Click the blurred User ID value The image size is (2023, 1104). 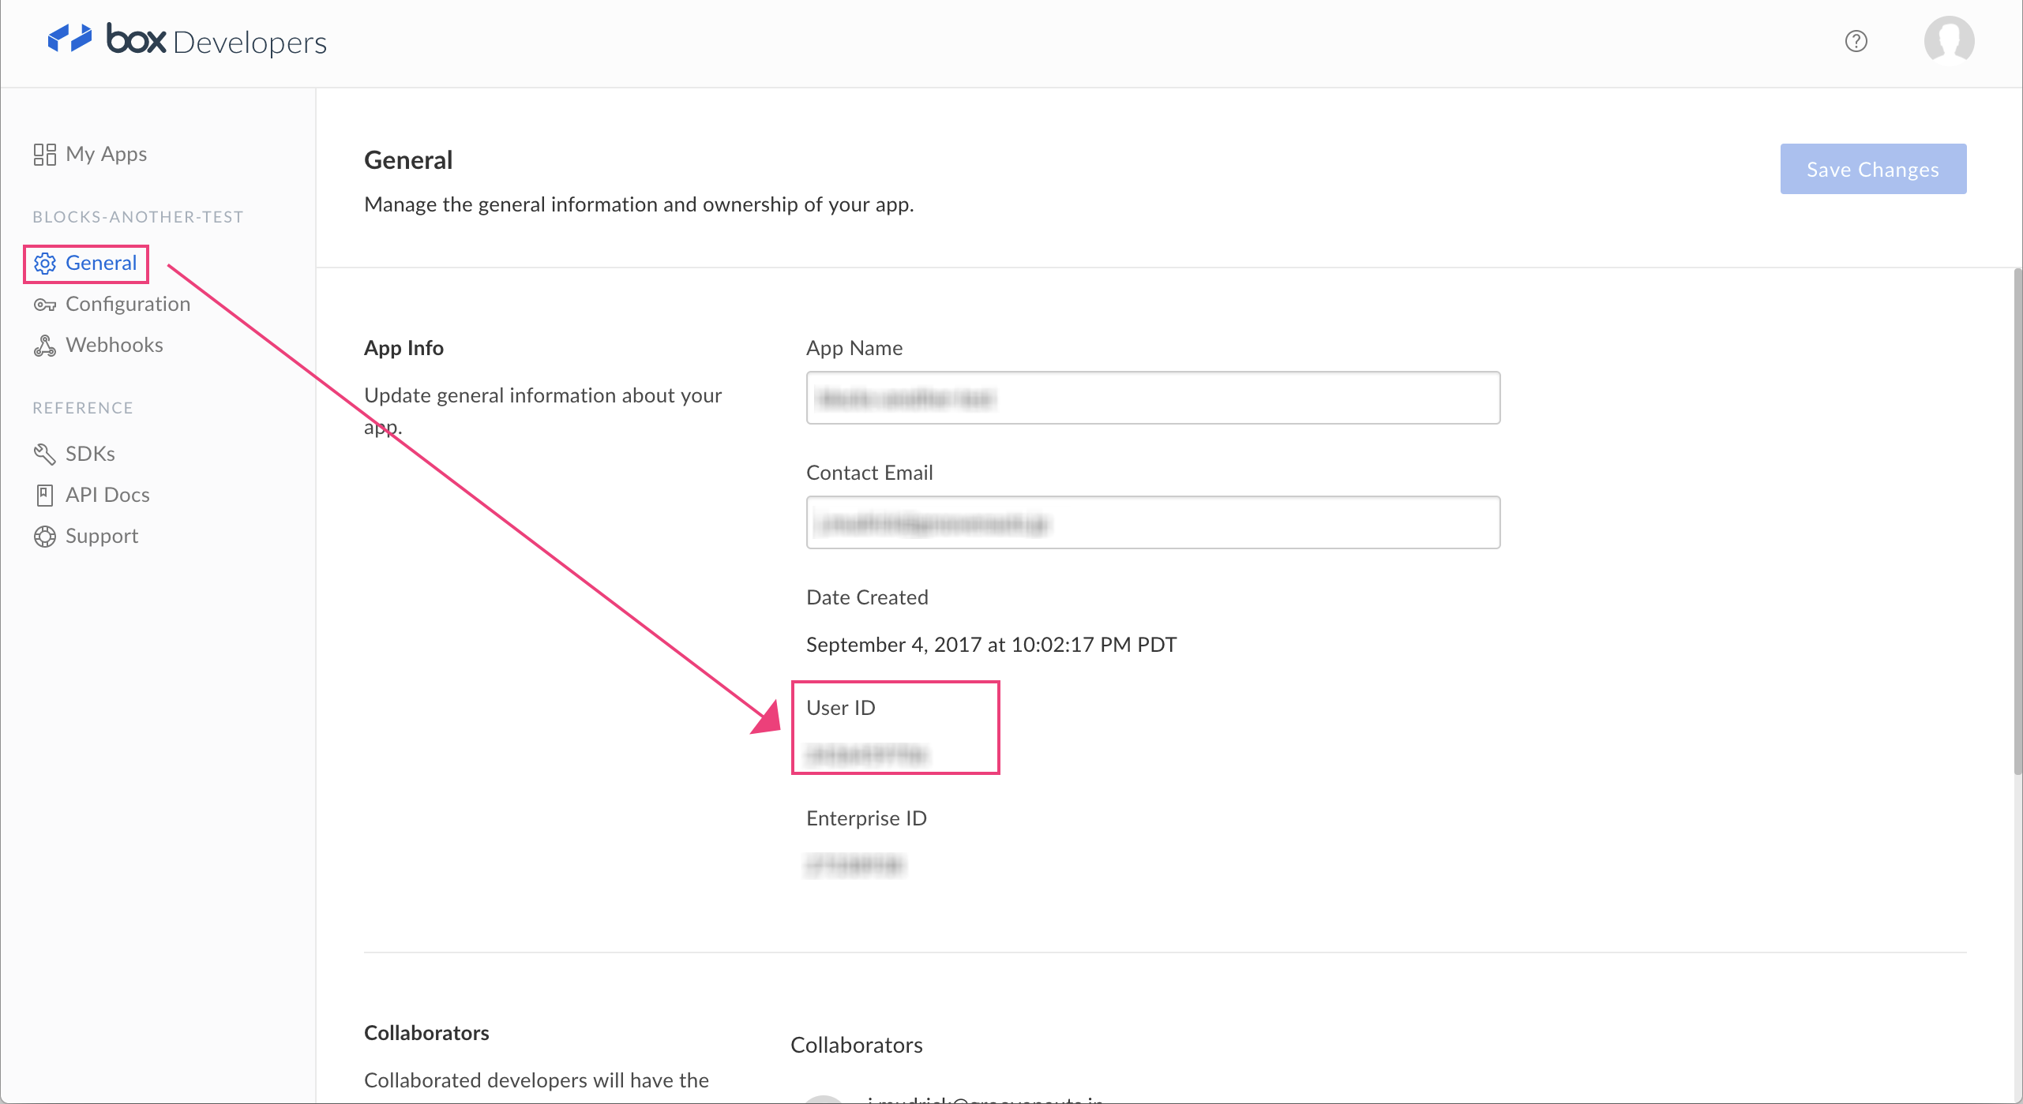[x=866, y=754]
